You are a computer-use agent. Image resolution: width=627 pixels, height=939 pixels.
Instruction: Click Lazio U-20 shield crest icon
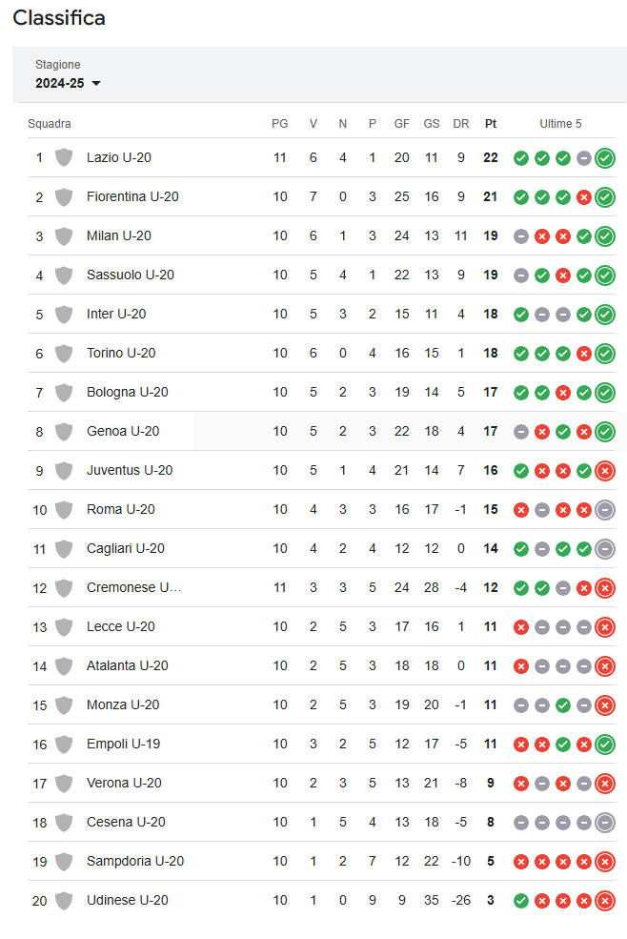click(64, 157)
